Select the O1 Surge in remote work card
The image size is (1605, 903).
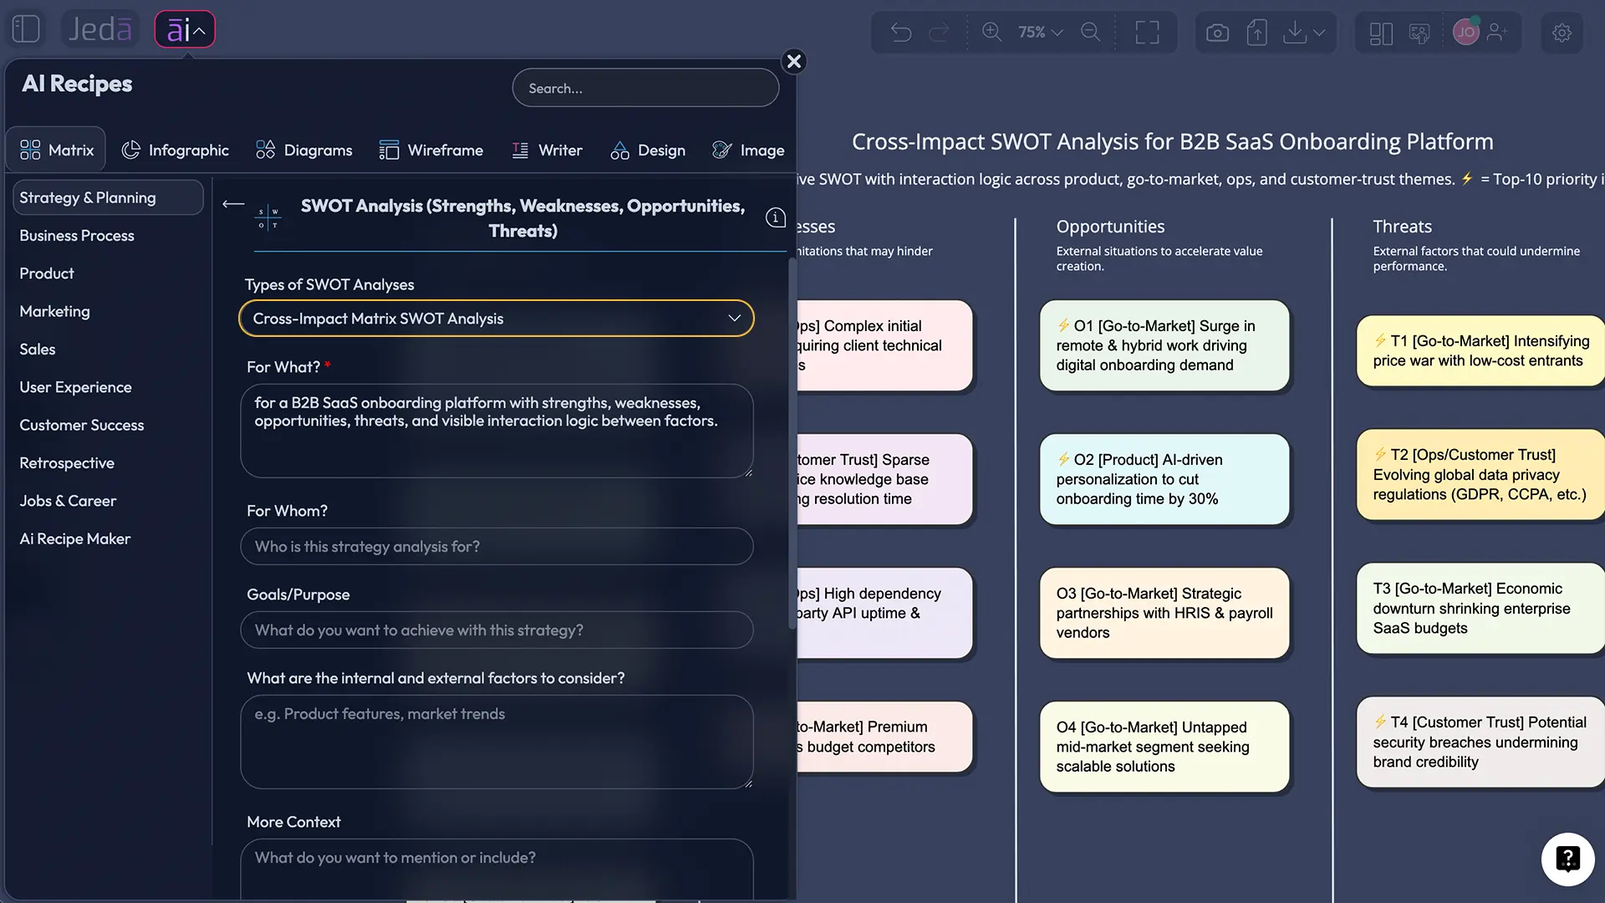coord(1164,345)
